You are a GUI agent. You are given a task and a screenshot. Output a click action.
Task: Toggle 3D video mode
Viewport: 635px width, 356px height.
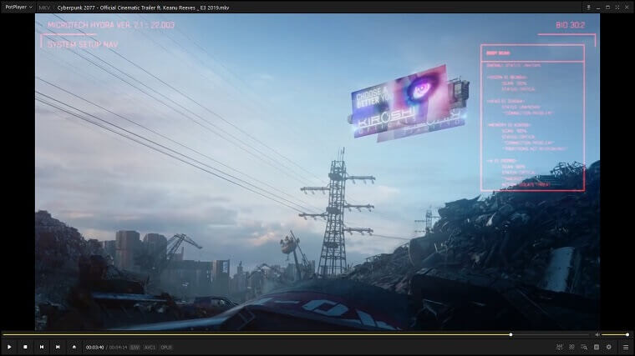[x=571, y=347]
